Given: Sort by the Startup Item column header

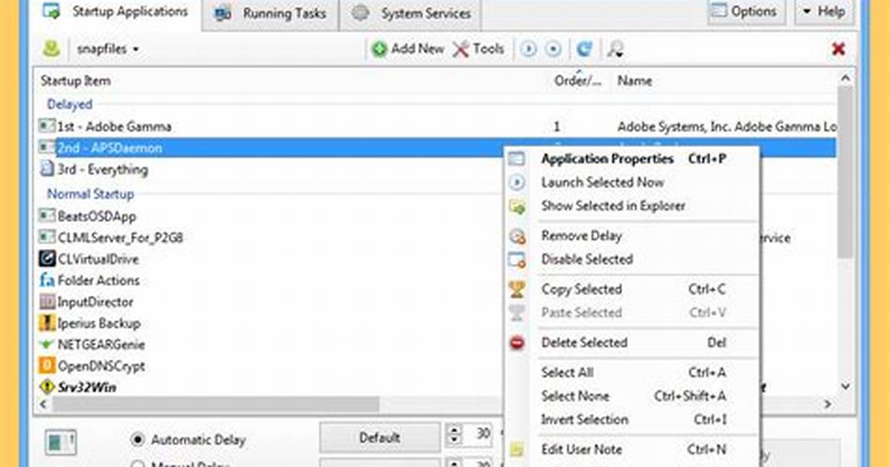Looking at the screenshot, I should [75, 81].
